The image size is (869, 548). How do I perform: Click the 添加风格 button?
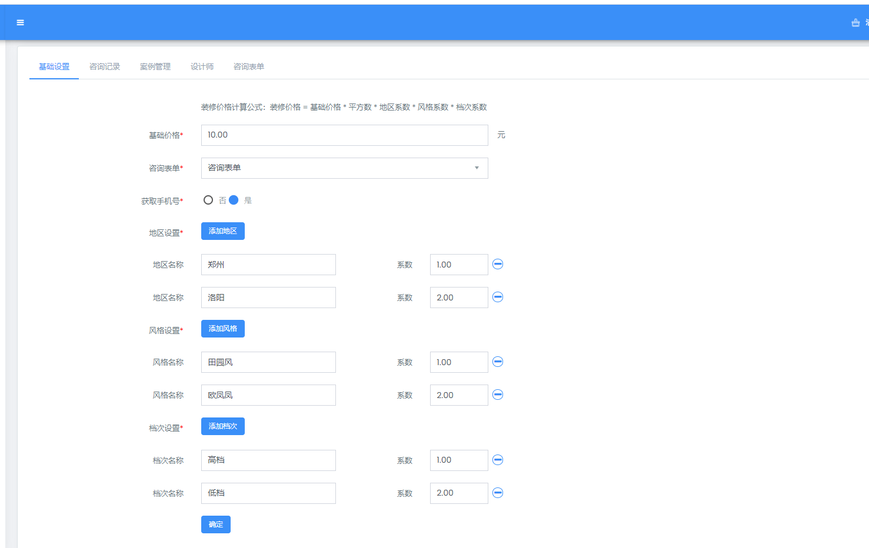pos(222,329)
